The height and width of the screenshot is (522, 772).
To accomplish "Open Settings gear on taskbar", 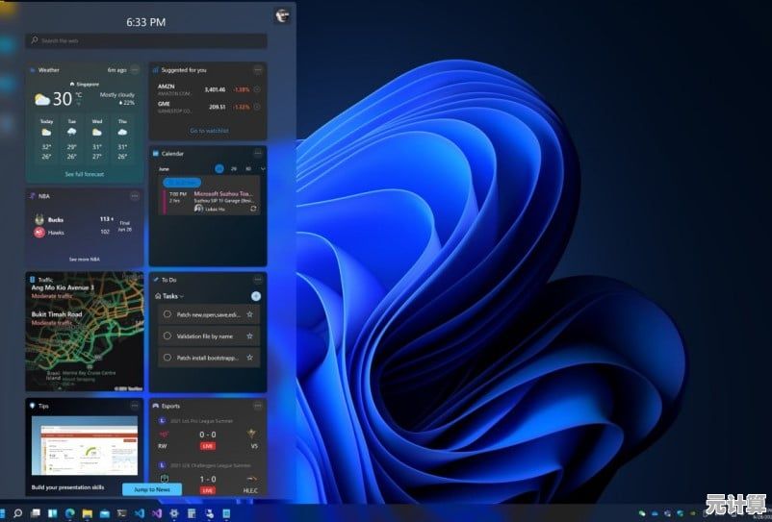I will coord(174,513).
